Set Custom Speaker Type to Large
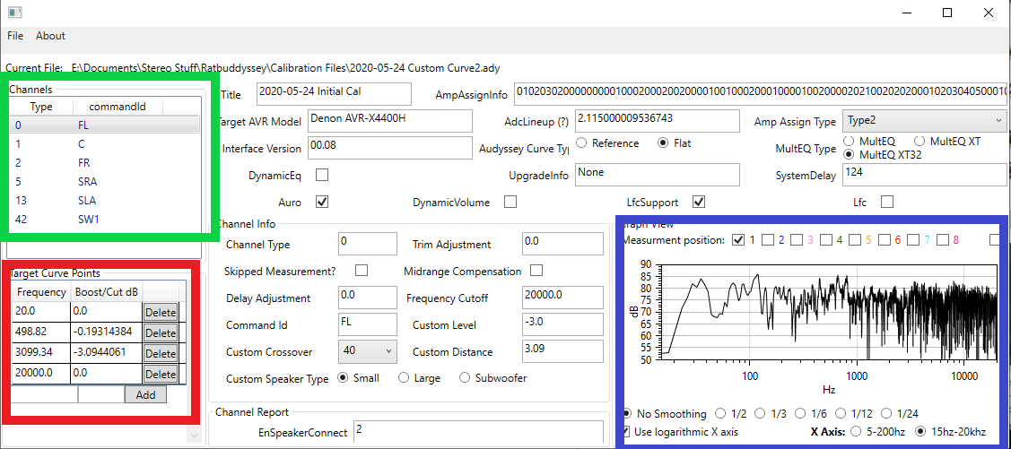The image size is (1011, 449). pyautogui.click(x=404, y=378)
